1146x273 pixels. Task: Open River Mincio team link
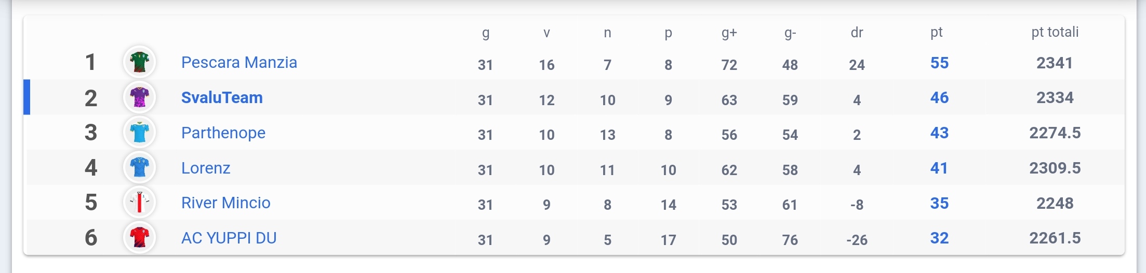click(x=225, y=203)
